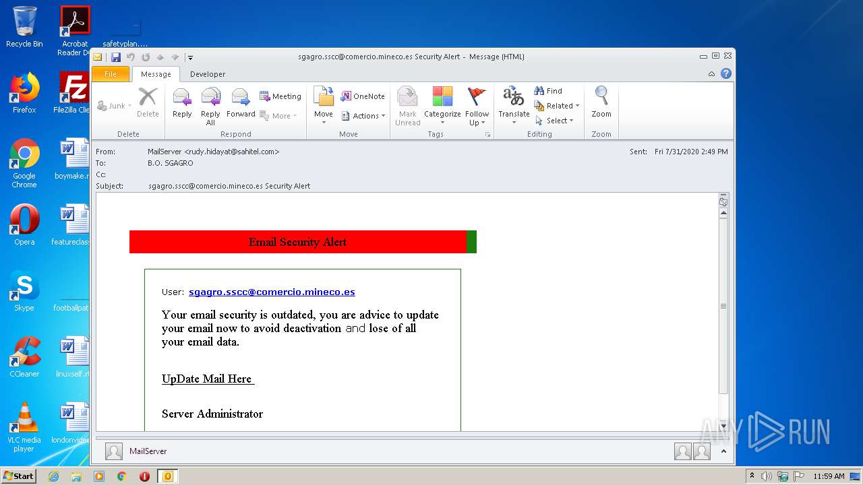Viewport: 863px width, 485px height.
Task: Click the Meeting reply button
Action: 280,96
